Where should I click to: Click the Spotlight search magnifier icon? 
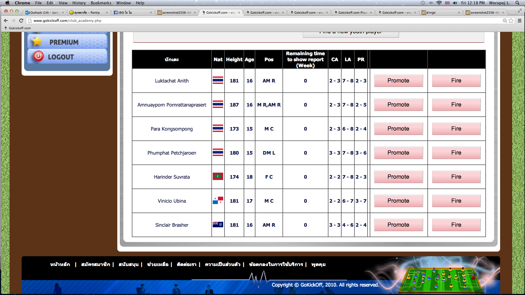[517, 3]
